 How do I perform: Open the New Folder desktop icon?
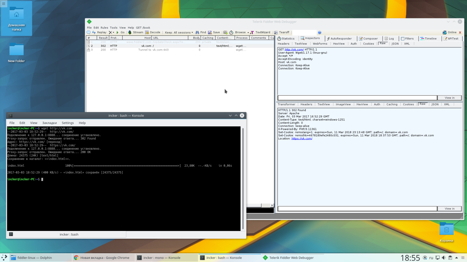(17, 52)
